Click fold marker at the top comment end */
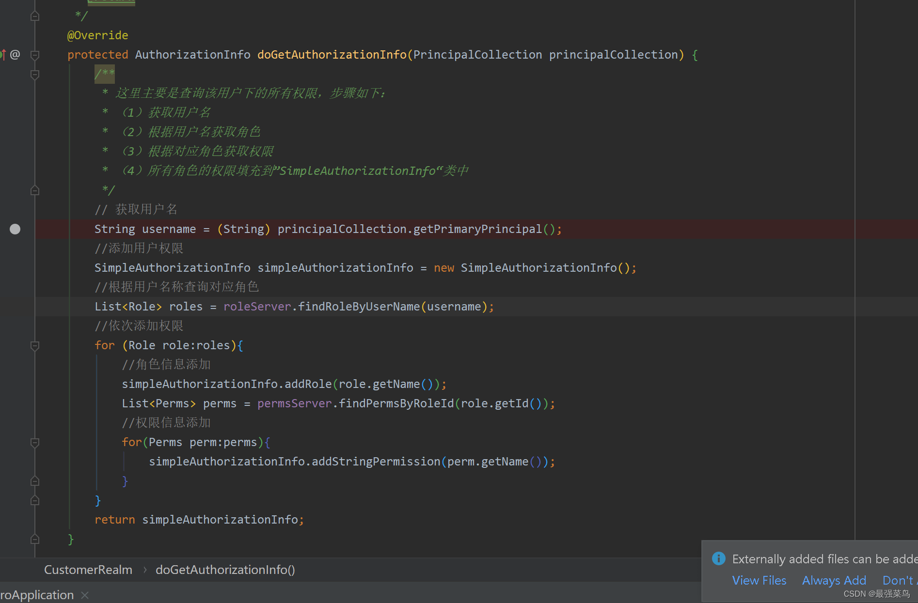This screenshot has height=603, width=918. pos(35,16)
